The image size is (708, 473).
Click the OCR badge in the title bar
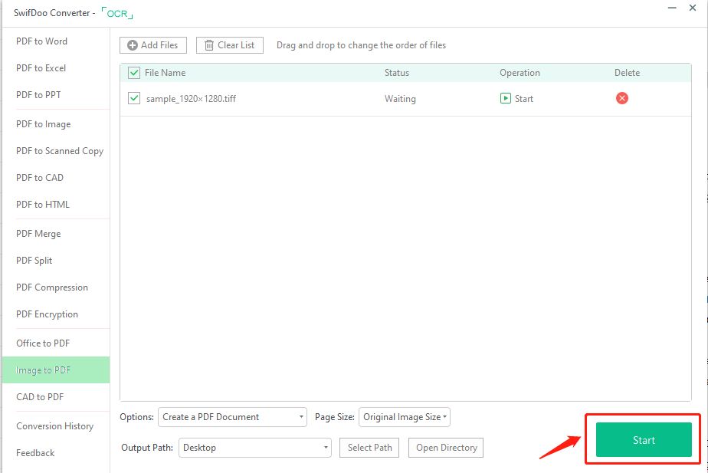[117, 14]
